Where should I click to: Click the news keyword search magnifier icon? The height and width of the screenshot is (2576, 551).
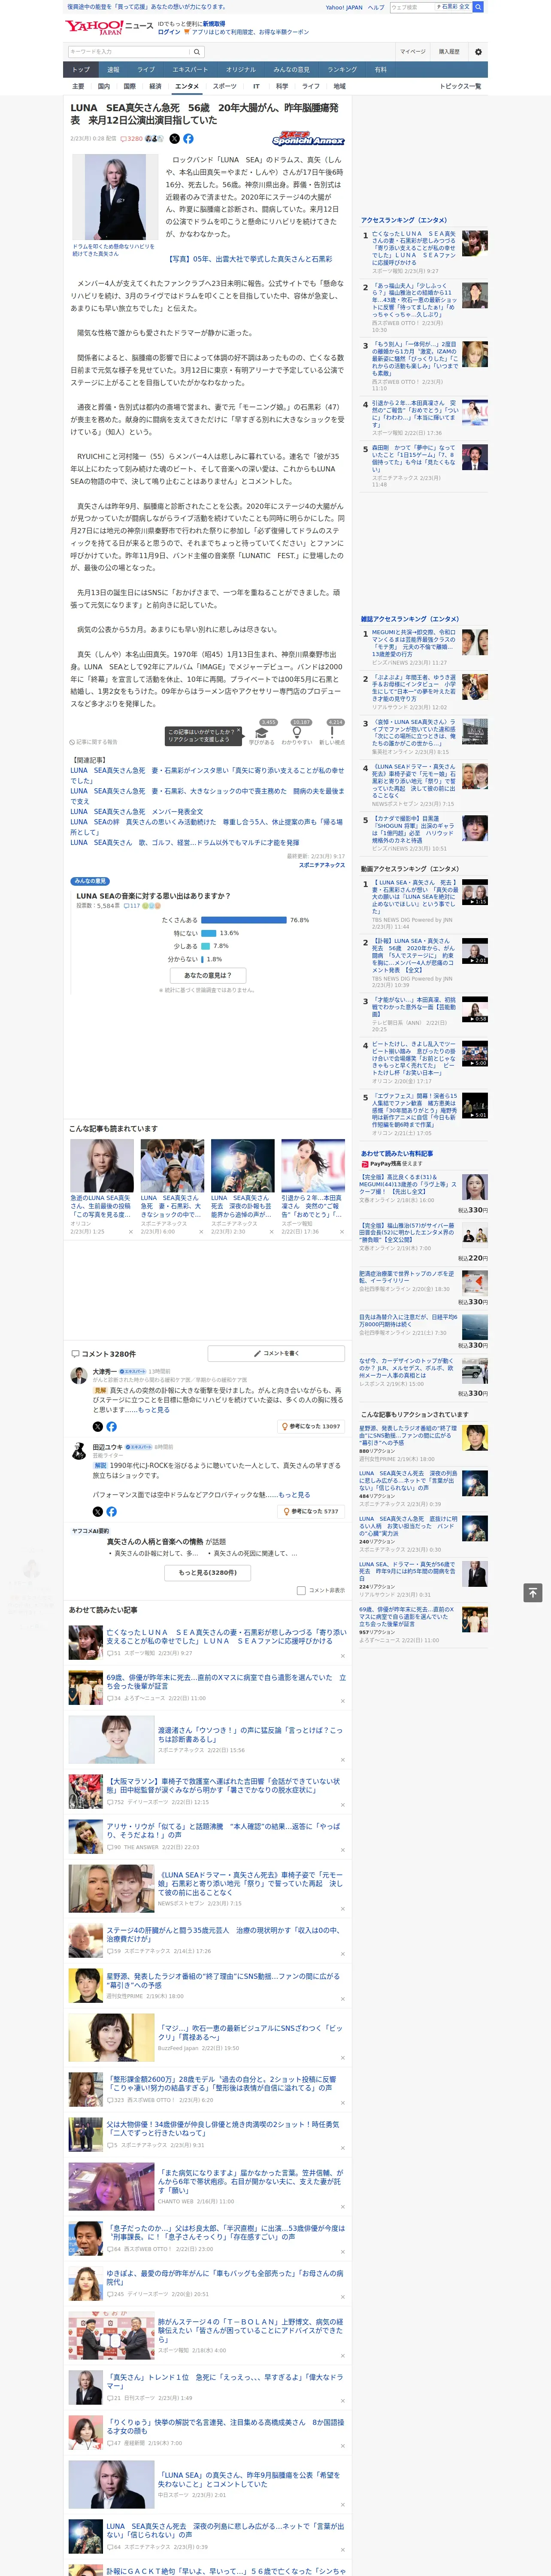pyautogui.click(x=197, y=52)
